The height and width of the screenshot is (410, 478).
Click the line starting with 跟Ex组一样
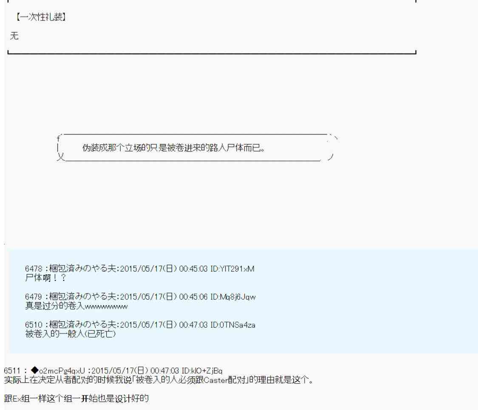pyautogui.click(x=76, y=388)
